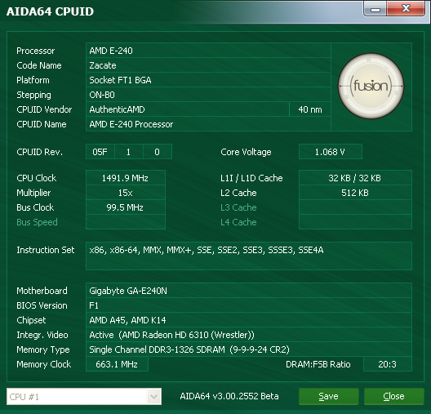431x414 pixels.
Task: Select the Processor field showing AMD E-240
Action: [x=208, y=51]
